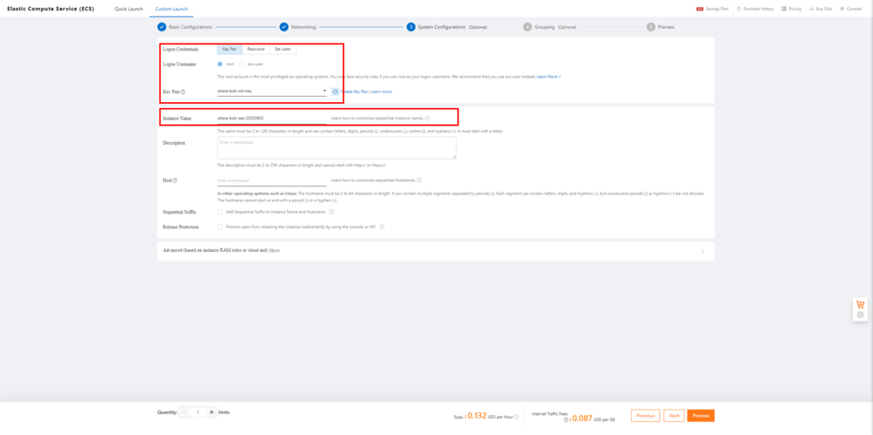Increase quantity with plus button
The height and width of the screenshot is (435, 873).
pos(211,412)
